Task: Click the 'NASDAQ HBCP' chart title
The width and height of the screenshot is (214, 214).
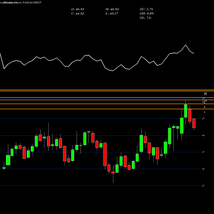Action: 31,3
